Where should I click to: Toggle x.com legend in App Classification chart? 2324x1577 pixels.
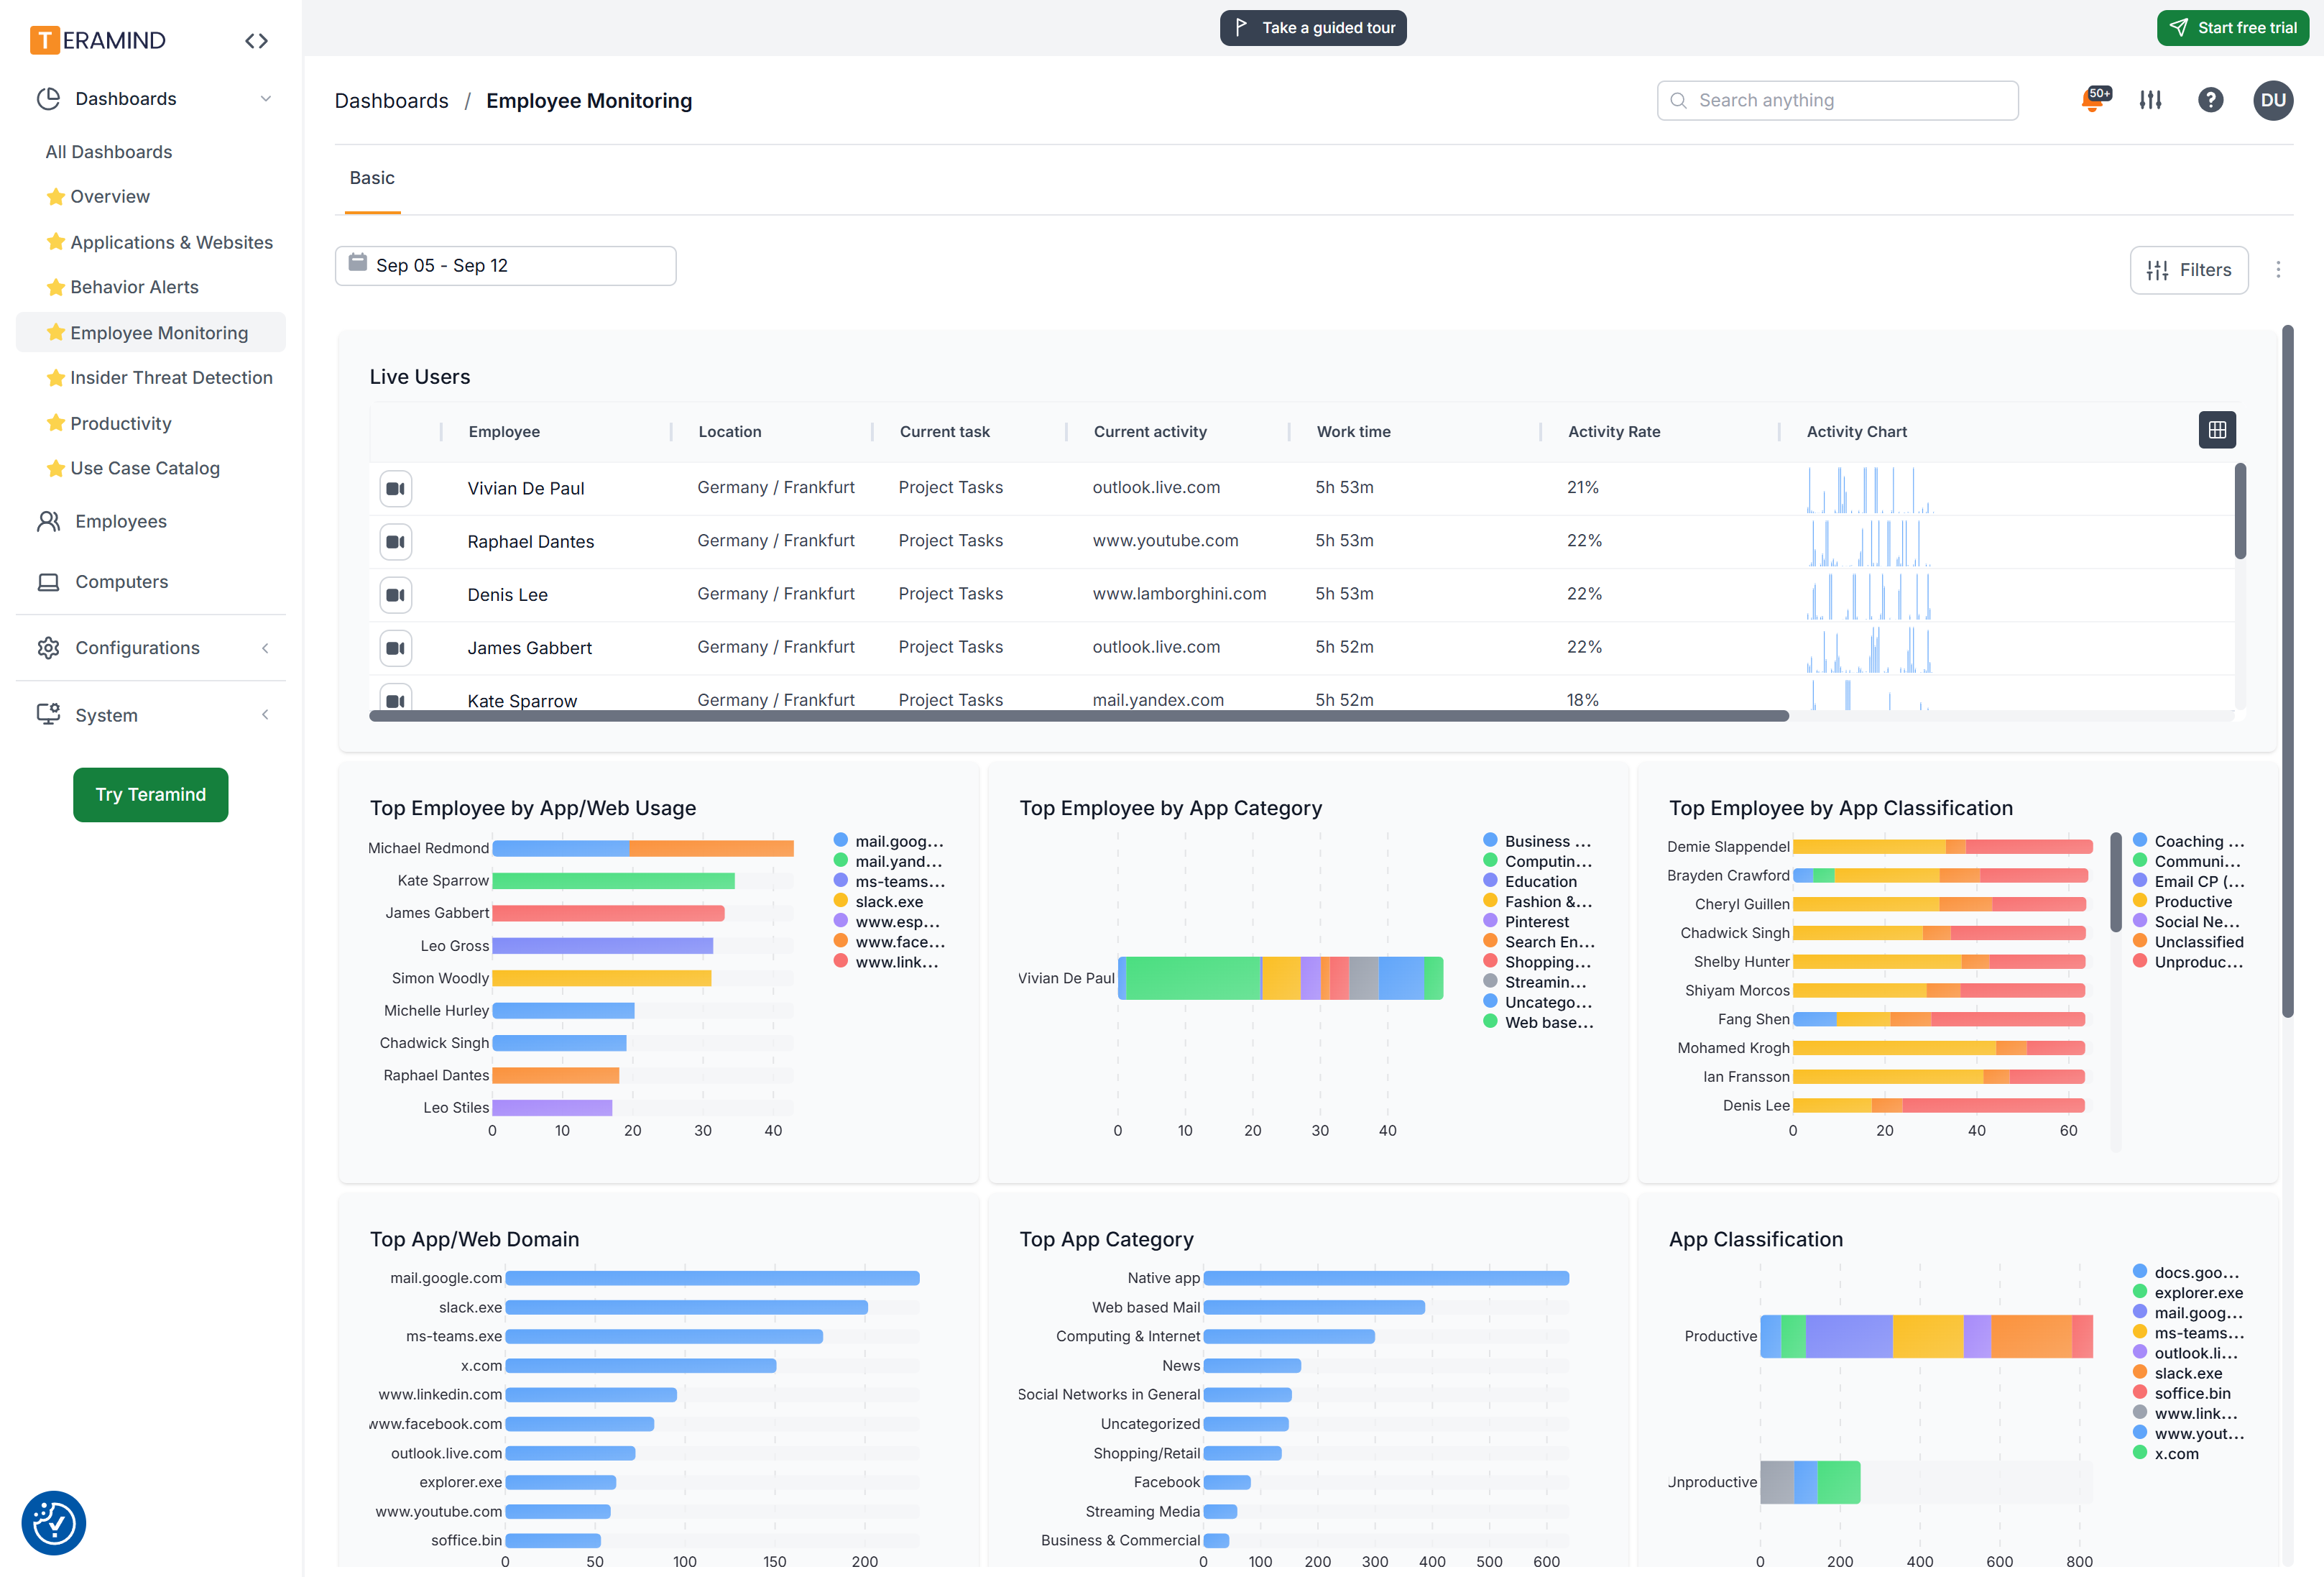2165,1453
